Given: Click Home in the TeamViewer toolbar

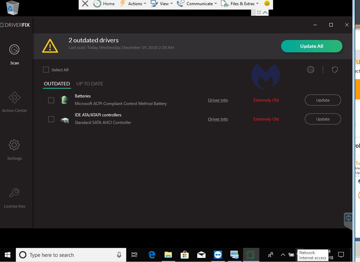Looking at the screenshot, I should coord(104,4).
